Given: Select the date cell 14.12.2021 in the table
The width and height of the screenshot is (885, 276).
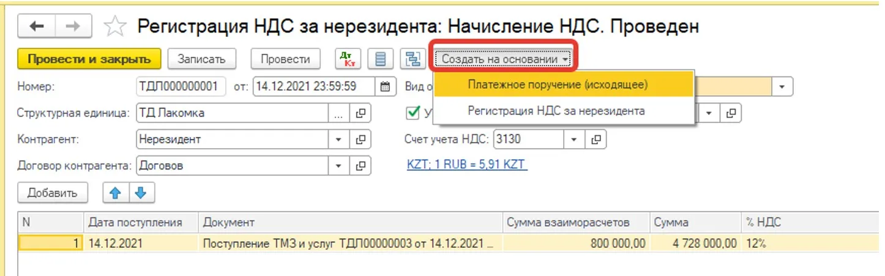Looking at the screenshot, I should tap(141, 243).
